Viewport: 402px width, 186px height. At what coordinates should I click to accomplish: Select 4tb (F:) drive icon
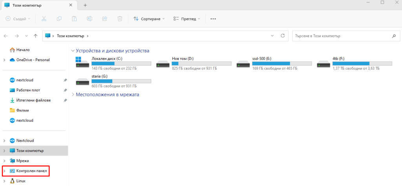323,64
